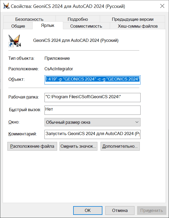169x218 pixels.
Task: Select the Ярлык tab
Action: pyautogui.click(x=48, y=26)
